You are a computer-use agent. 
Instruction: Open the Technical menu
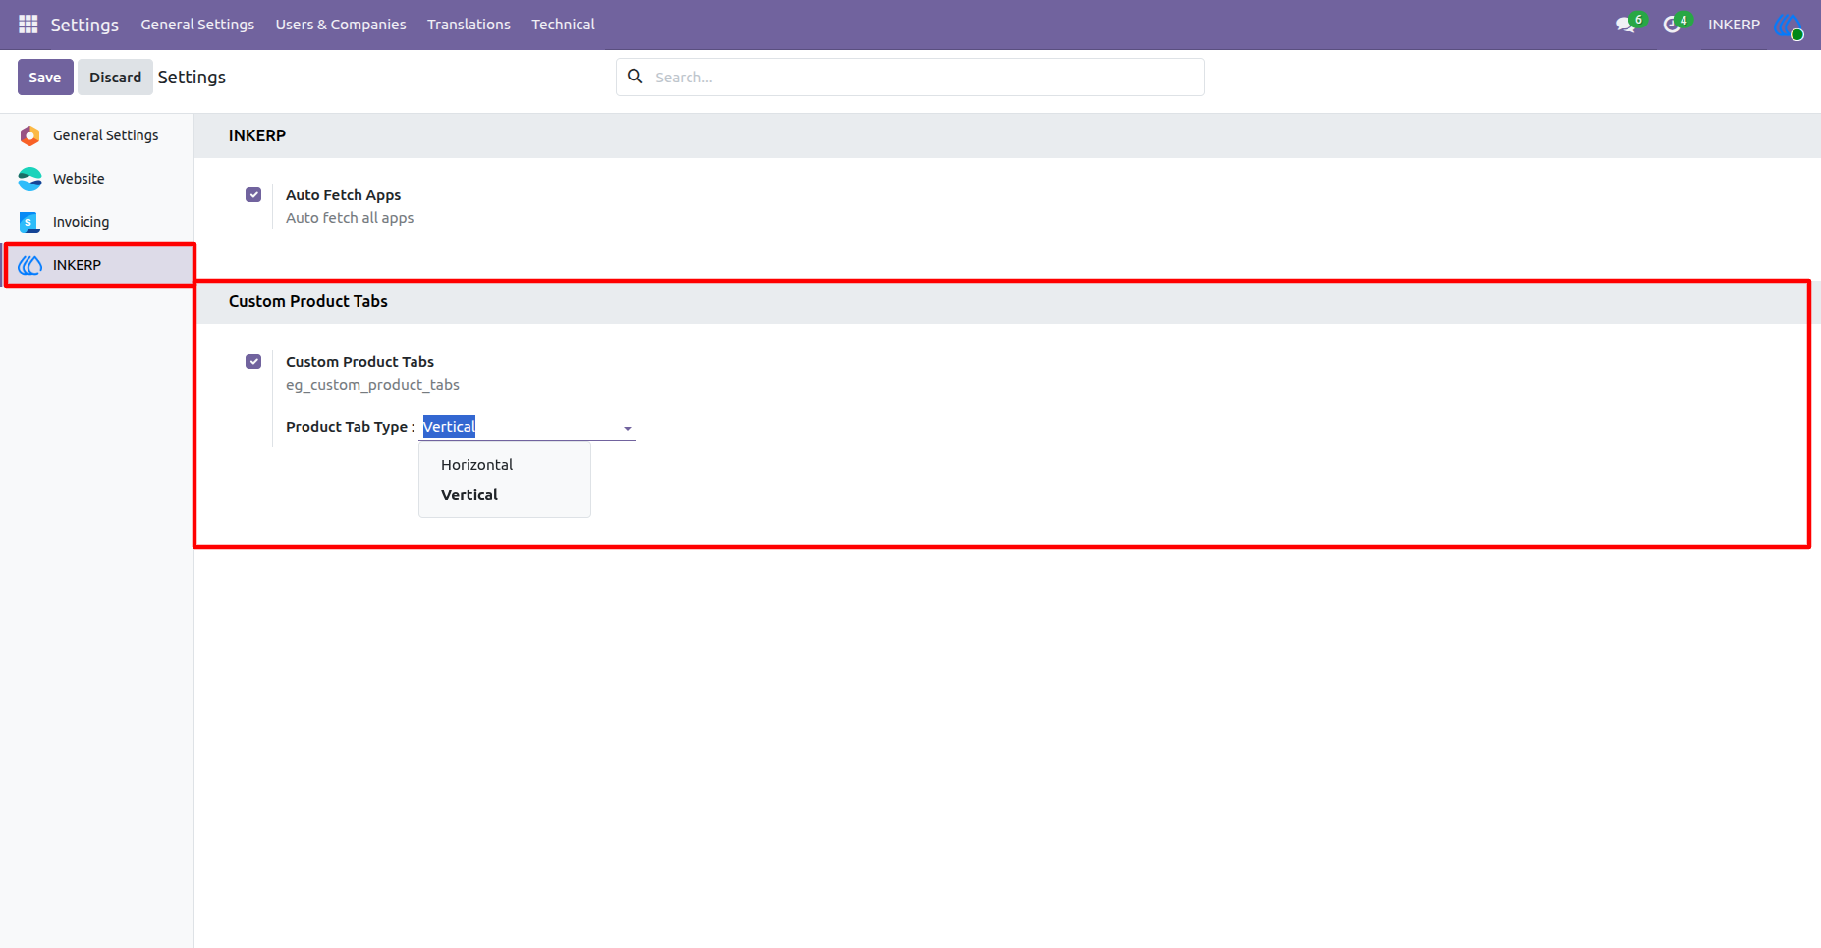click(x=563, y=25)
